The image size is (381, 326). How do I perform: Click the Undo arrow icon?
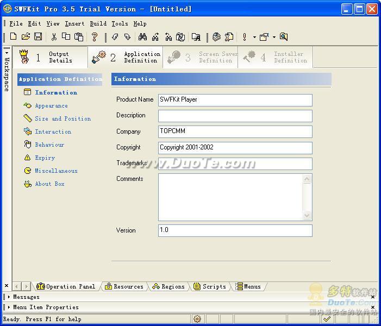115,37
